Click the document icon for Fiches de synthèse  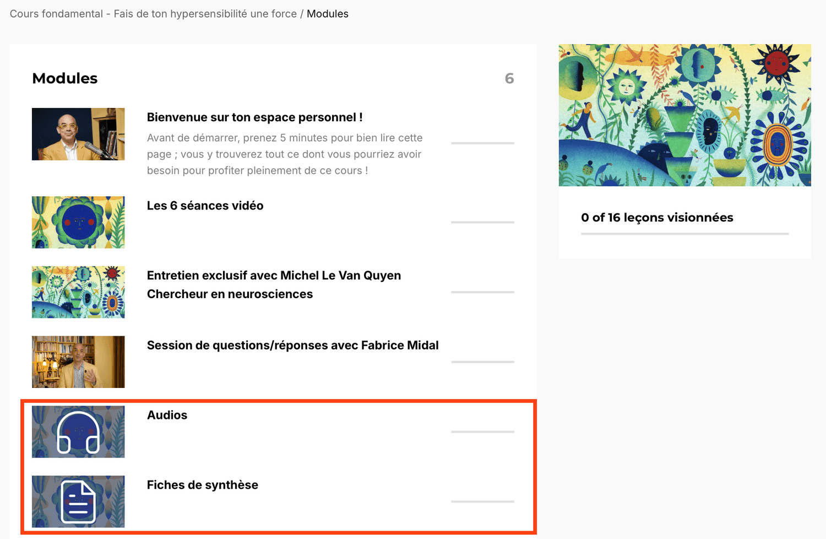pos(78,502)
